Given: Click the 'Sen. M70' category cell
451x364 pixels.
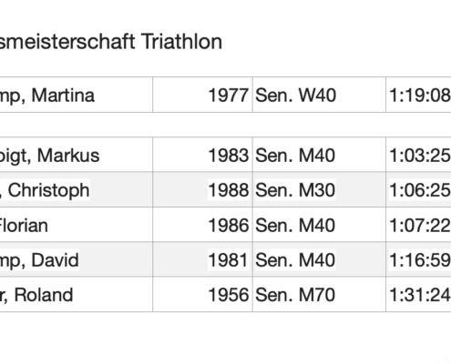Looking at the screenshot, I should [319, 294].
